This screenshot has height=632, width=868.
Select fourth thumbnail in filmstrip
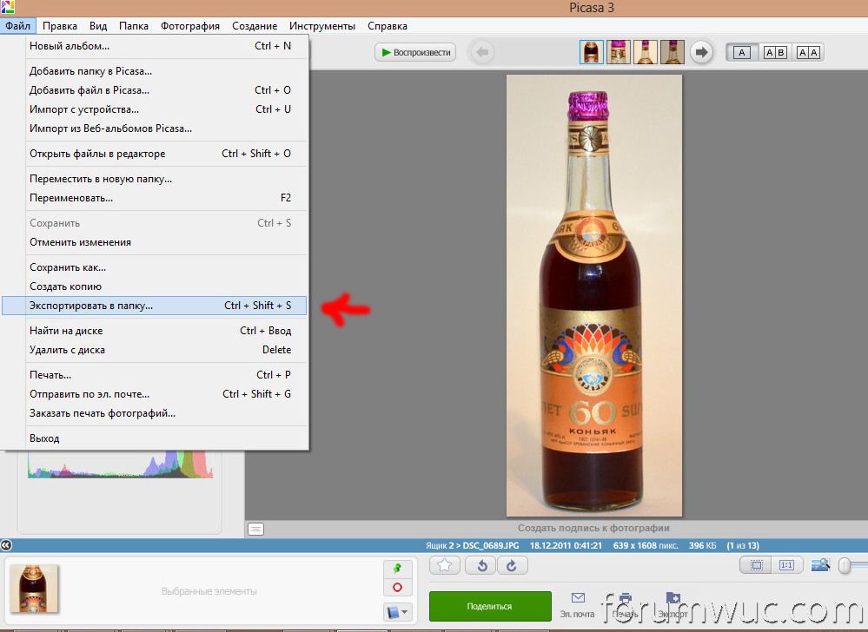(672, 53)
